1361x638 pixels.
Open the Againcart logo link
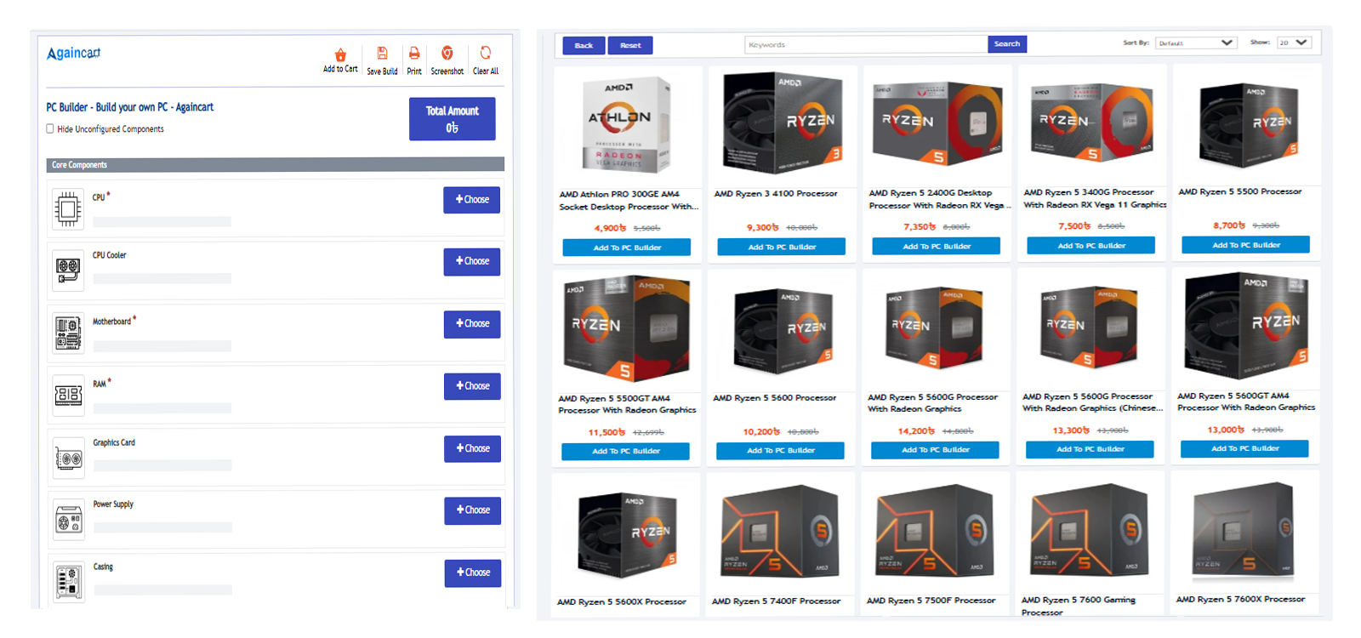(73, 53)
